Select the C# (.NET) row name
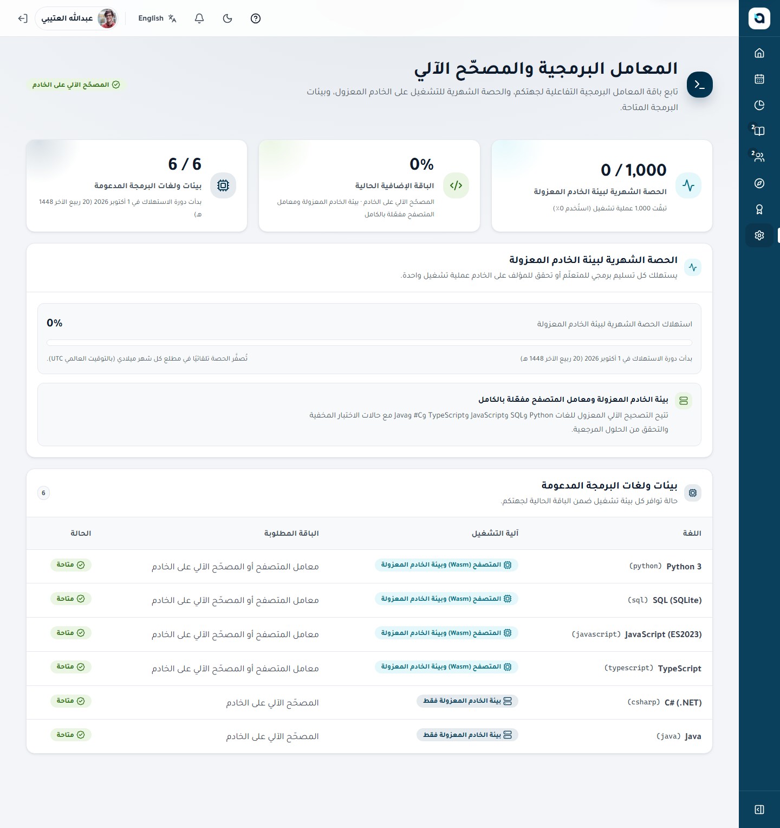Screen dimensions: 780x828 click(x=683, y=703)
